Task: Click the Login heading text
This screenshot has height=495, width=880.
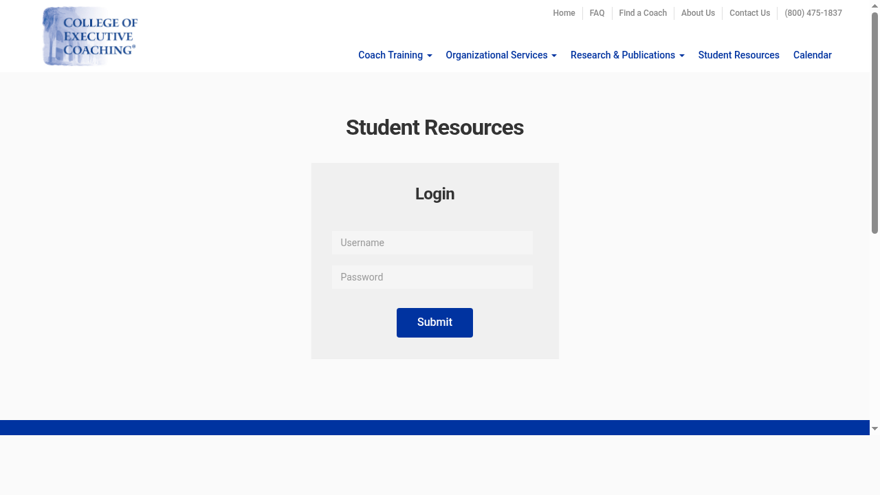Action: point(434,194)
